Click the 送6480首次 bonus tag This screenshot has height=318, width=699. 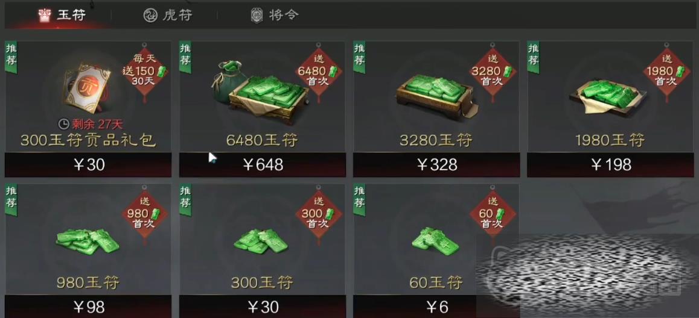(x=318, y=71)
